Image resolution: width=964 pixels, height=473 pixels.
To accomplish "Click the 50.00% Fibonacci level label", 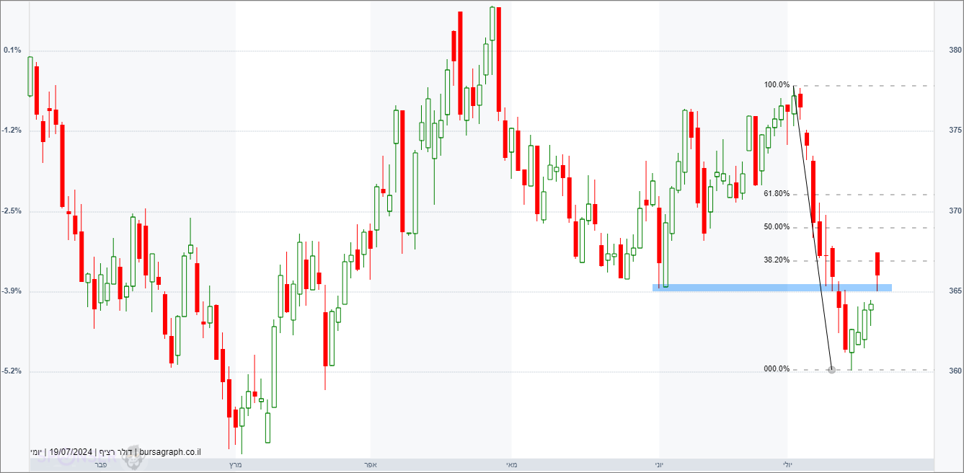I will pos(777,227).
